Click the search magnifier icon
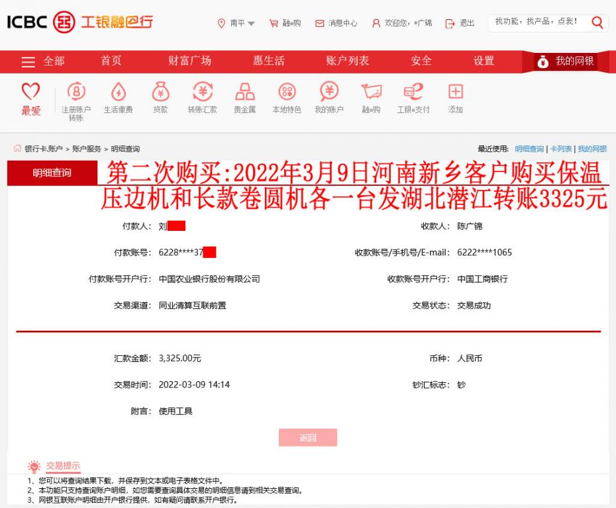Viewport: 616px width, 508px height. click(597, 23)
